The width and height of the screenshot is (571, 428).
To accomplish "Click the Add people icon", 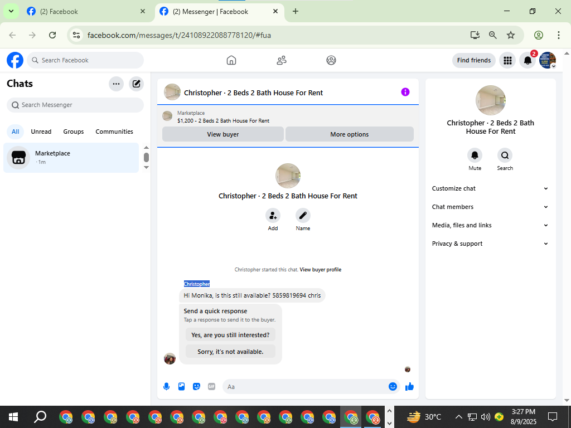I will pos(273,216).
